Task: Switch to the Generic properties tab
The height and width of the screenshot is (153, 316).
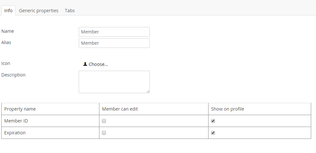Action: 38,10
